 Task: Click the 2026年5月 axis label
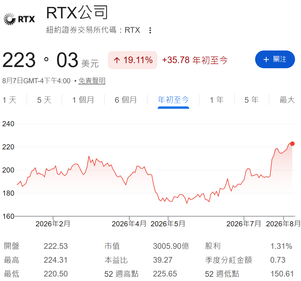point(168,224)
